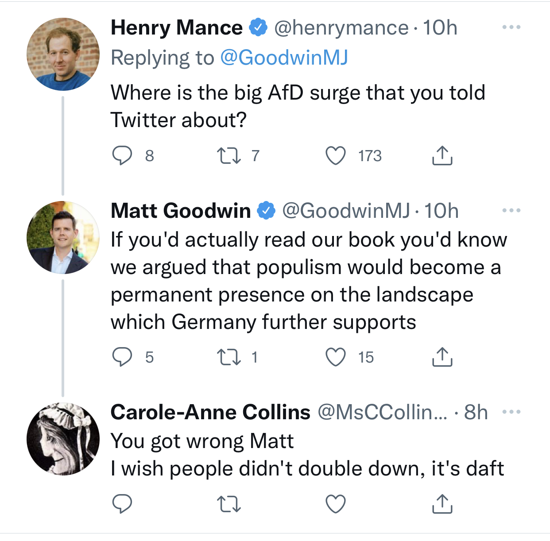Screen dimensions: 550x541
Task: Open the @GoodwinMJ mention link
Action: point(284,58)
